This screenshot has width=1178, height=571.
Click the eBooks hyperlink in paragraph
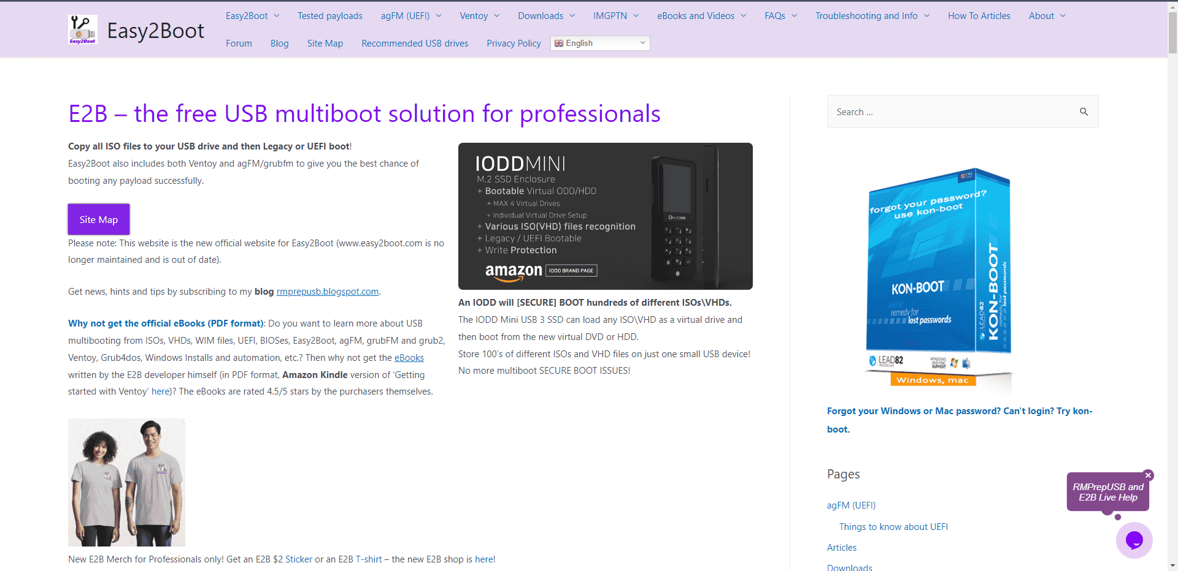(409, 358)
